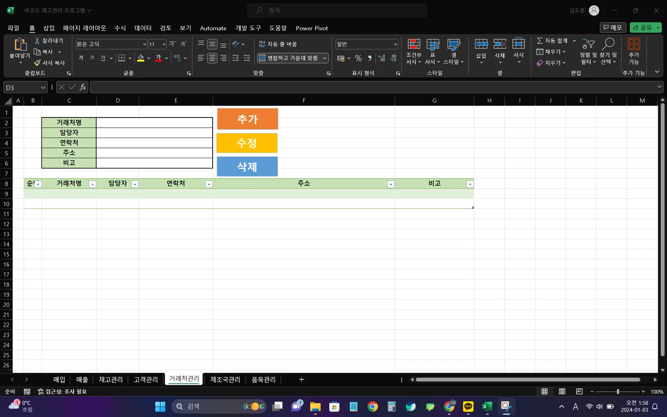Click the Insert Function fx icon

pyautogui.click(x=83, y=87)
